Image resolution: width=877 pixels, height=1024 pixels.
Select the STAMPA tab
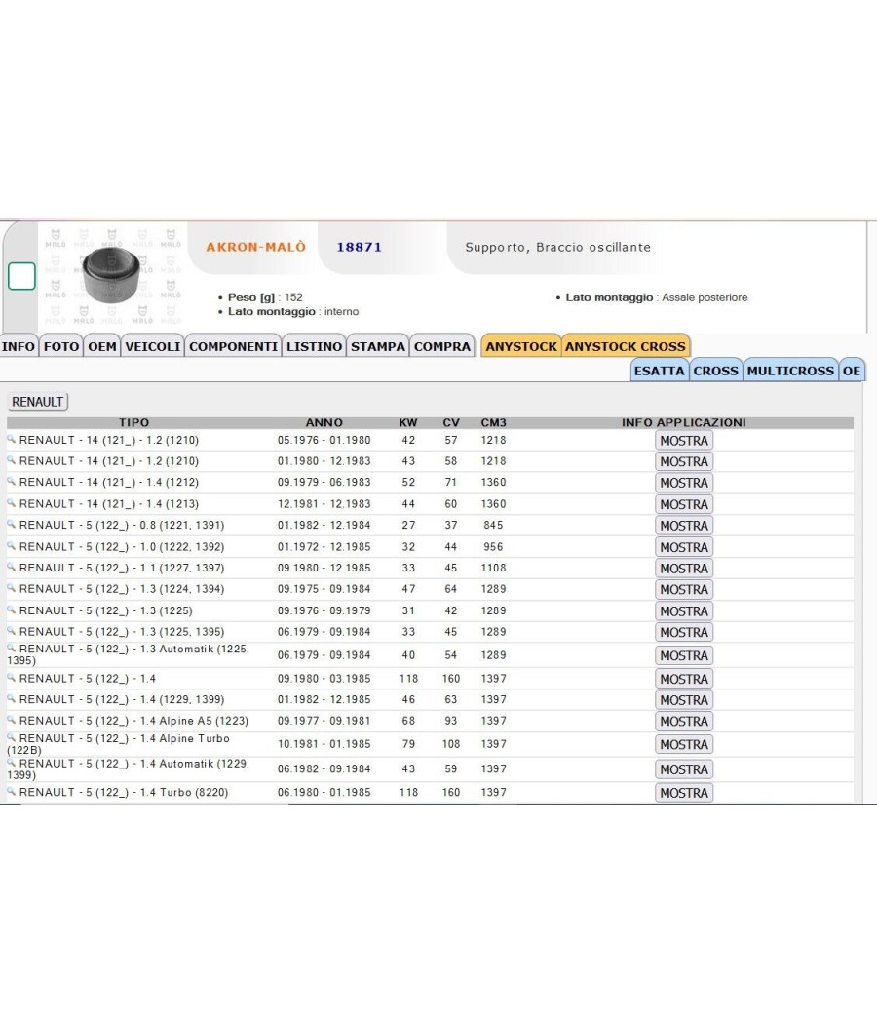[x=378, y=346]
